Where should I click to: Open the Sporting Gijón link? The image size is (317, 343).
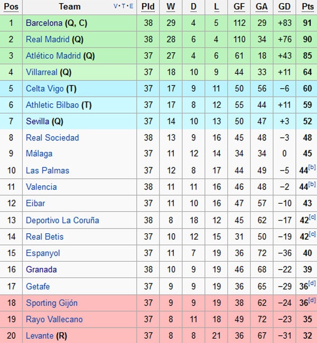click(52, 303)
